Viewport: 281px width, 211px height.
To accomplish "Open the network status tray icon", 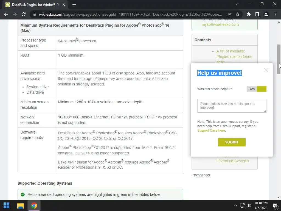I will point(242,206).
